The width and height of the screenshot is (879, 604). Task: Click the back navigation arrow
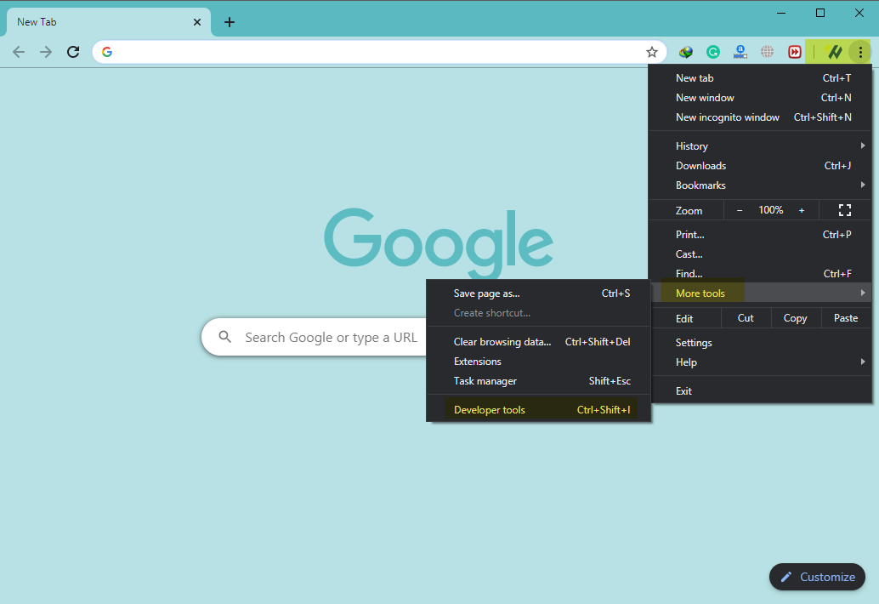coord(19,52)
